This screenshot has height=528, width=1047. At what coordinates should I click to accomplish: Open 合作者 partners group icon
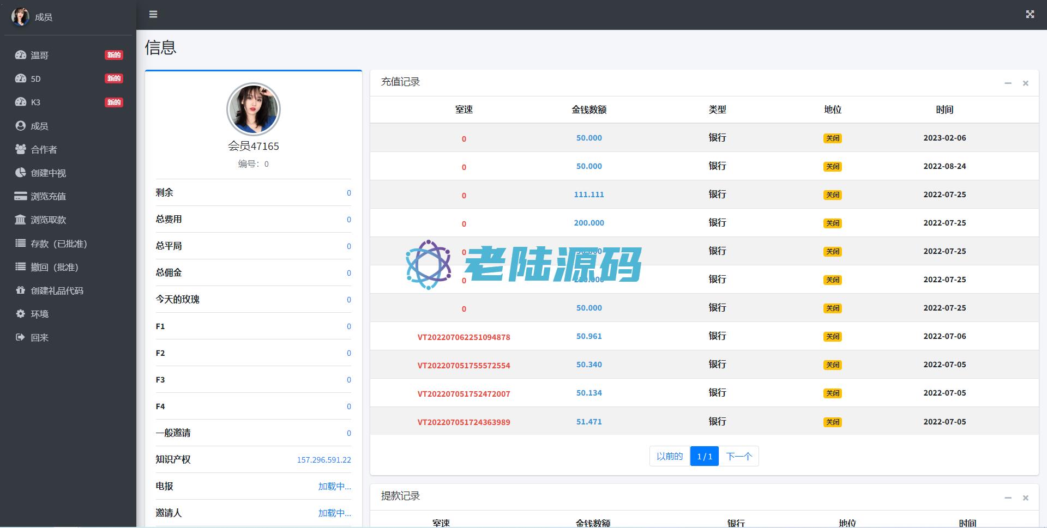(21, 149)
